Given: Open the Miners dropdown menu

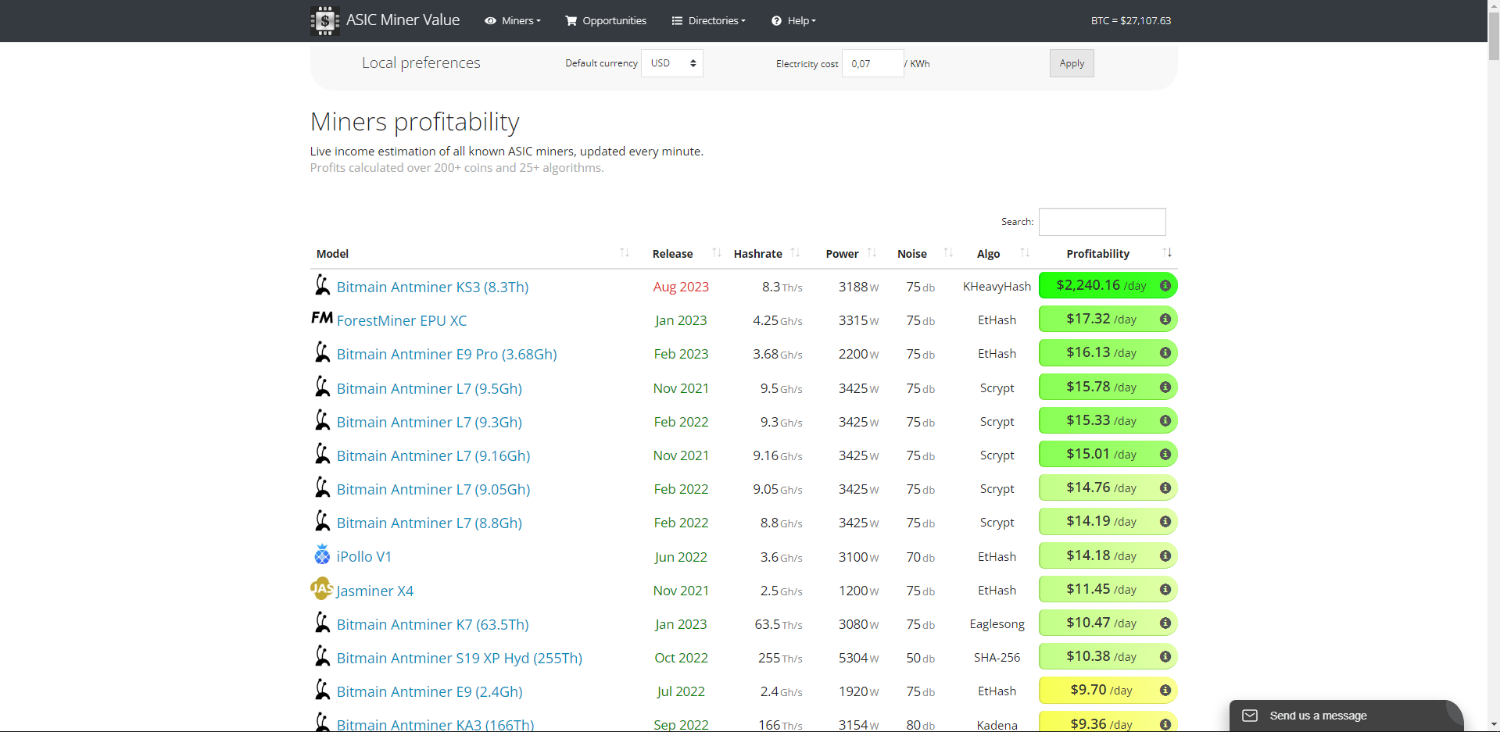Looking at the screenshot, I should tap(513, 21).
